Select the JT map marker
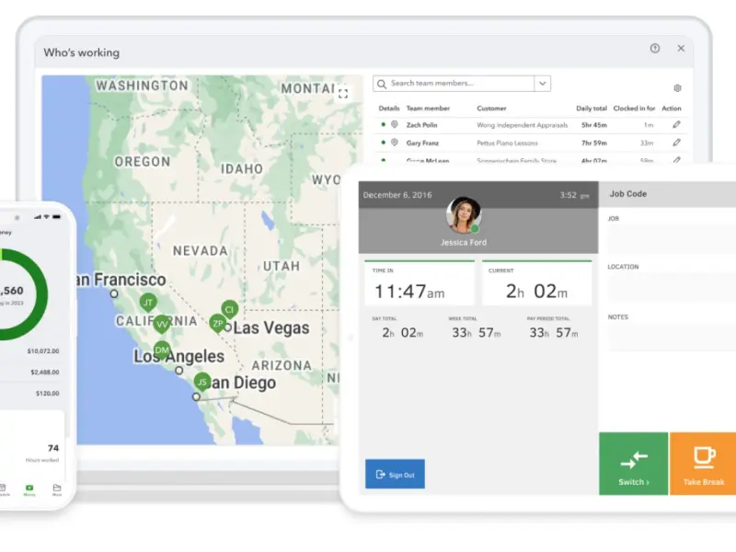Screen dimensions: 736x552 pos(148,302)
